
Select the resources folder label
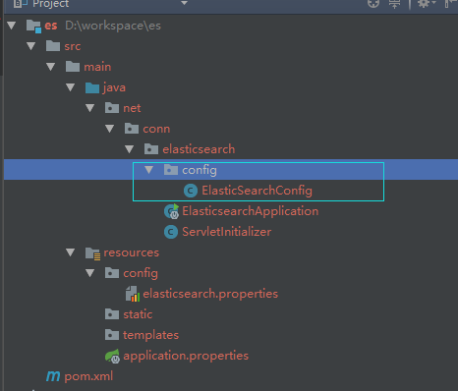(x=132, y=252)
